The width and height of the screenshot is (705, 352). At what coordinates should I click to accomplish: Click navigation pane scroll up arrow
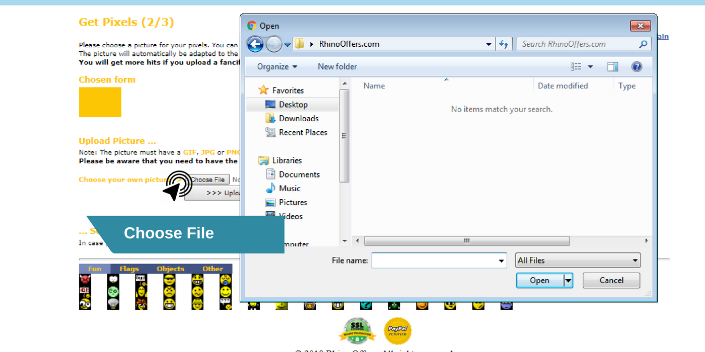[x=344, y=83]
